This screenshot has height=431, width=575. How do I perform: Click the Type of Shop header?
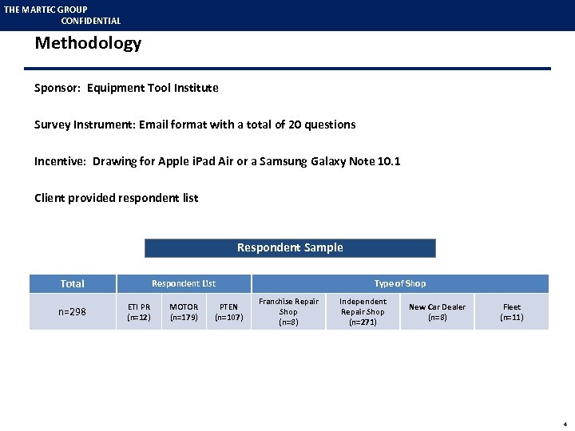(x=400, y=283)
